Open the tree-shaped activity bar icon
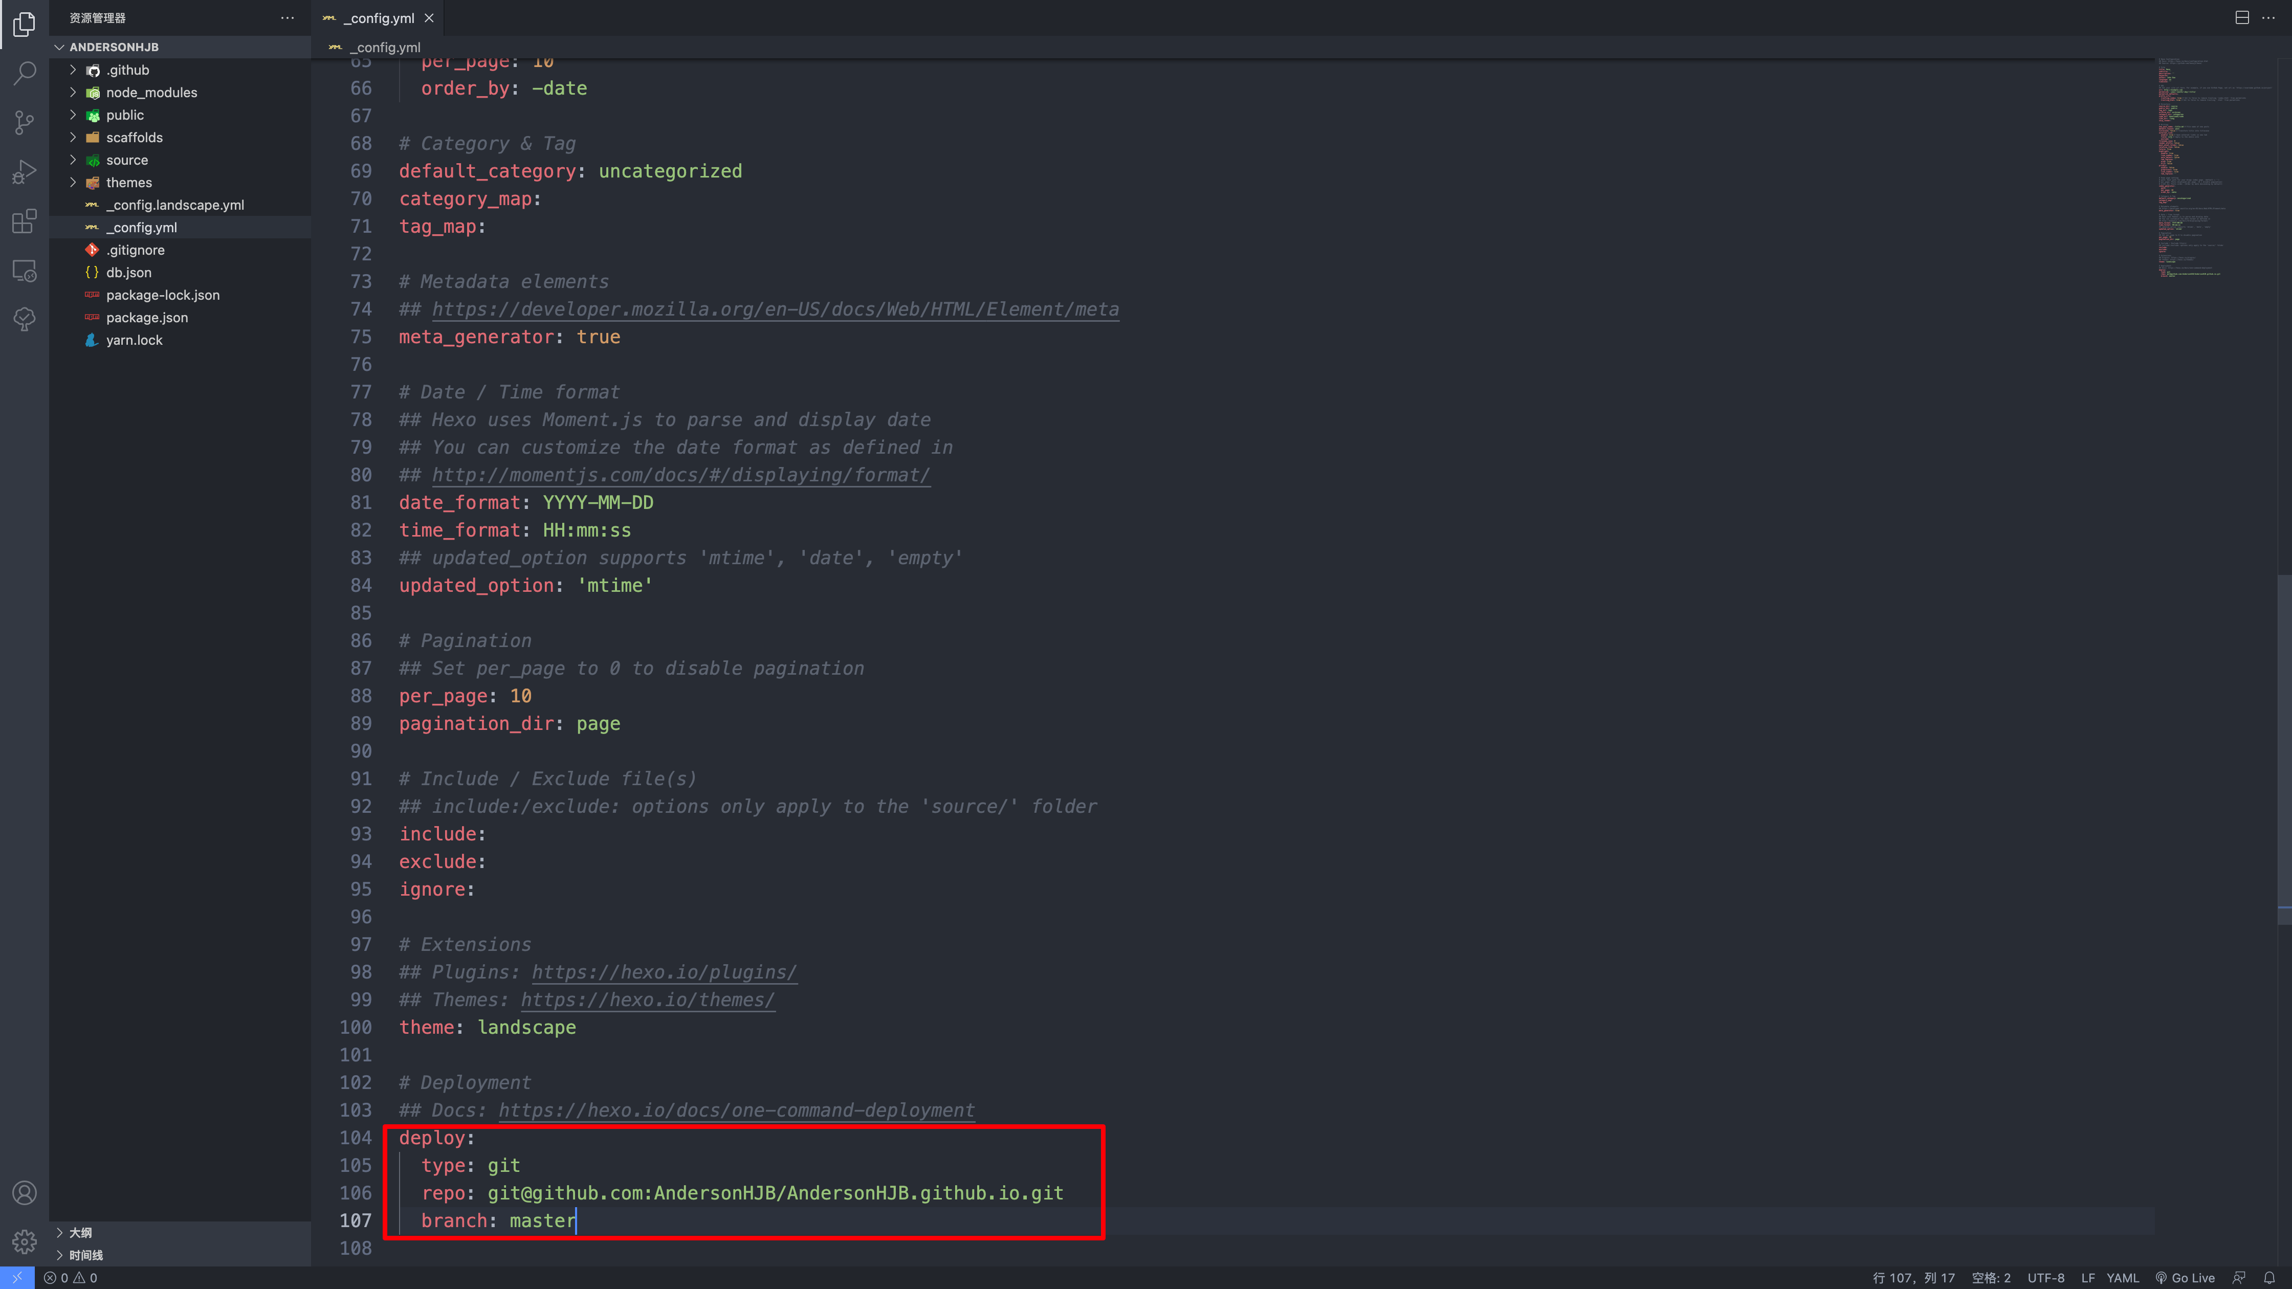 tap(24, 319)
